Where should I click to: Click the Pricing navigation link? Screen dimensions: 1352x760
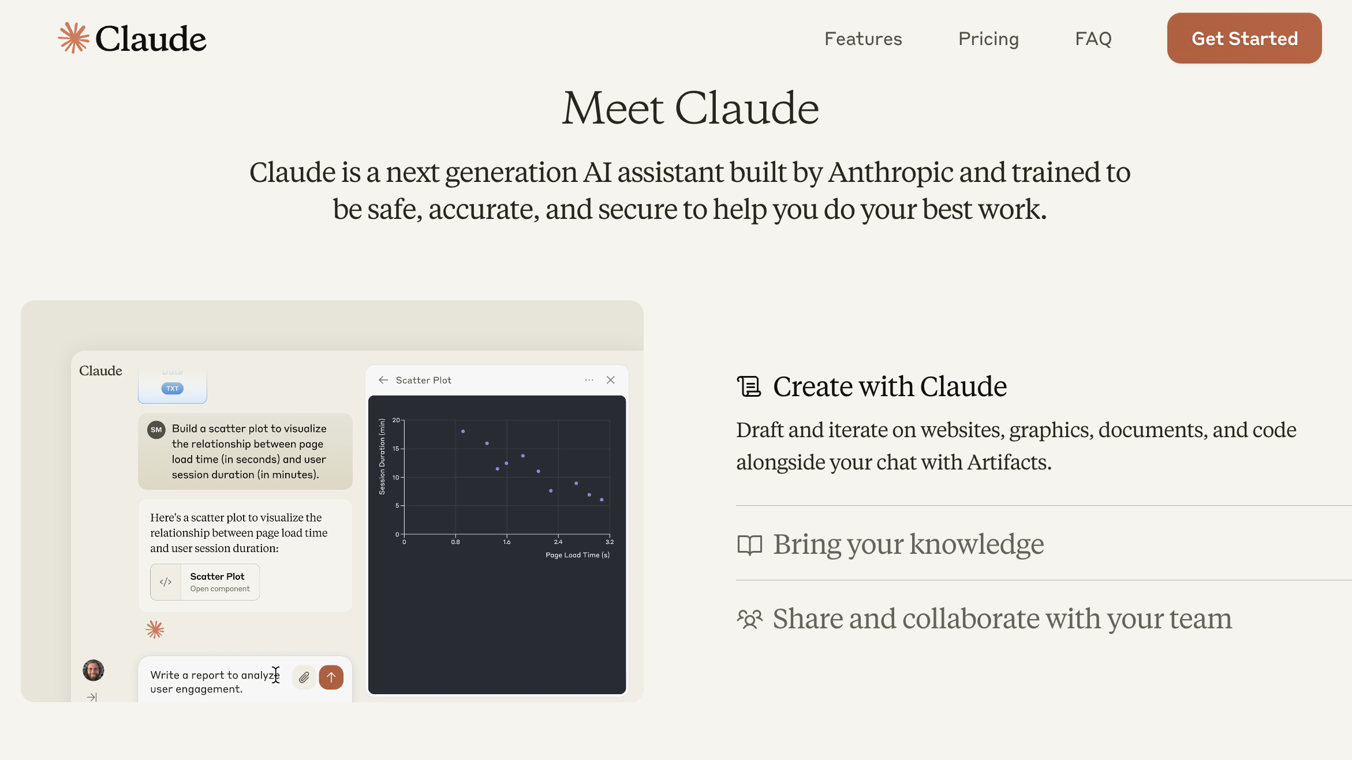(x=988, y=37)
